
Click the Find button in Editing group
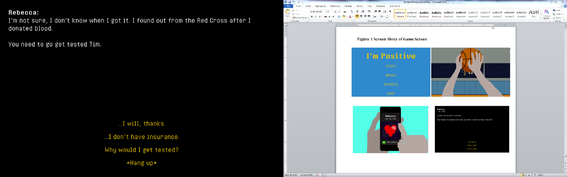click(x=558, y=10)
